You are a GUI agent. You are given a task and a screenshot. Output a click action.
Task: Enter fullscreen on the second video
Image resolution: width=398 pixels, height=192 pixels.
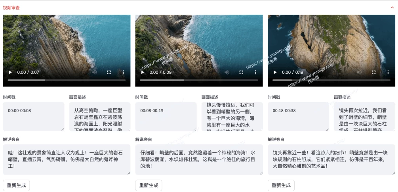pos(241,73)
